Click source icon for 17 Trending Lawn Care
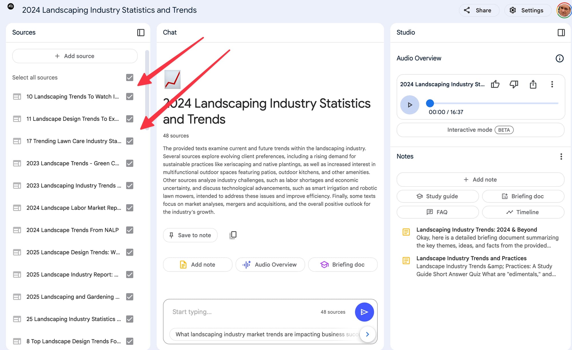572x350 pixels. pos(17,141)
